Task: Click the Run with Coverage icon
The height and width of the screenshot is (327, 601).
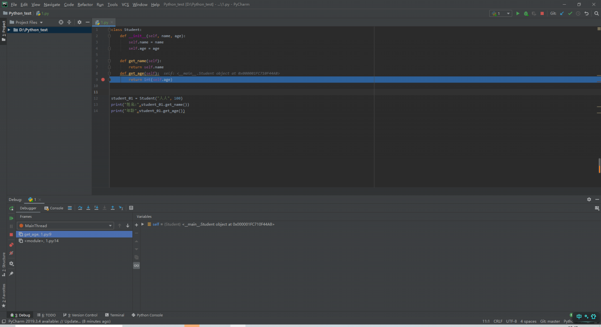Action: click(x=534, y=14)
